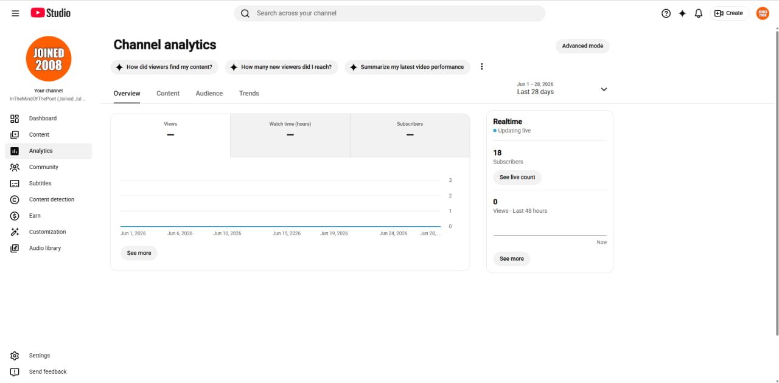The image size is (779, 383).
Task: Focus the Search across your channel field
Action: [389, 13]
